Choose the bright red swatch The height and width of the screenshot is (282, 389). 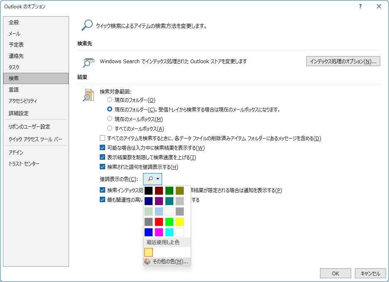tap(159, 222)
